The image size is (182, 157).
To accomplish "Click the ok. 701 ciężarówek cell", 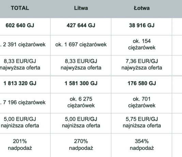I will (141, 102).
